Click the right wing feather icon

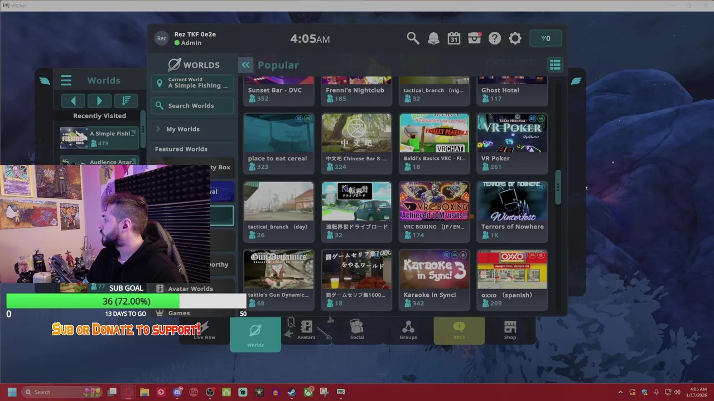coord(576,81)
